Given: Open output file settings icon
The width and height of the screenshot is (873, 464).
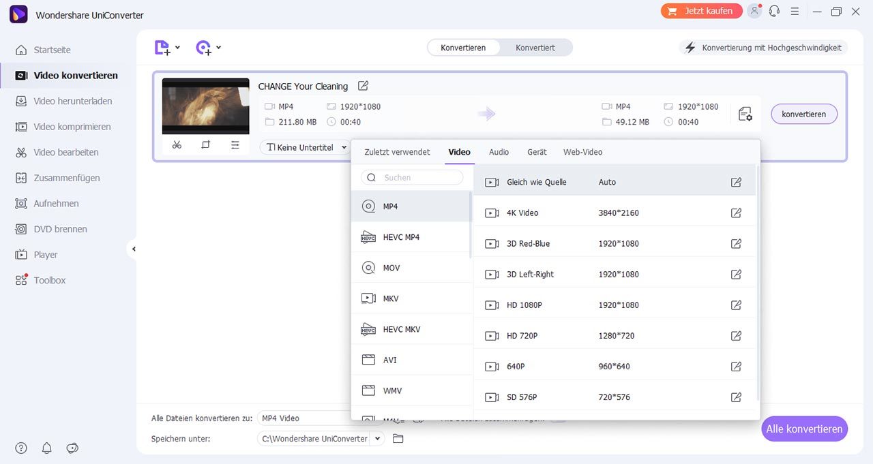Looking at the screenshot, I should pos(745,114).
